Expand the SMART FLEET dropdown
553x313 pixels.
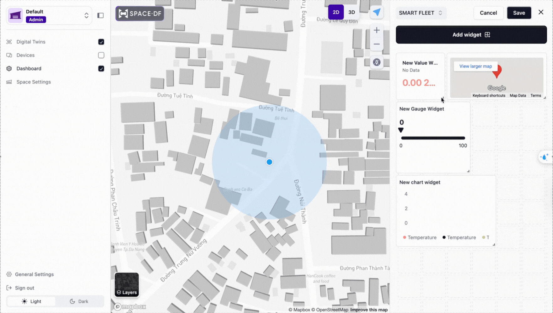click(420, 13)
